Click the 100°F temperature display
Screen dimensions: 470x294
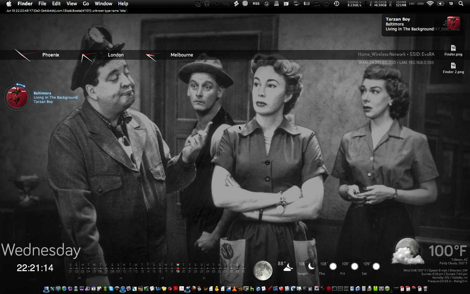tap(447, 251)
